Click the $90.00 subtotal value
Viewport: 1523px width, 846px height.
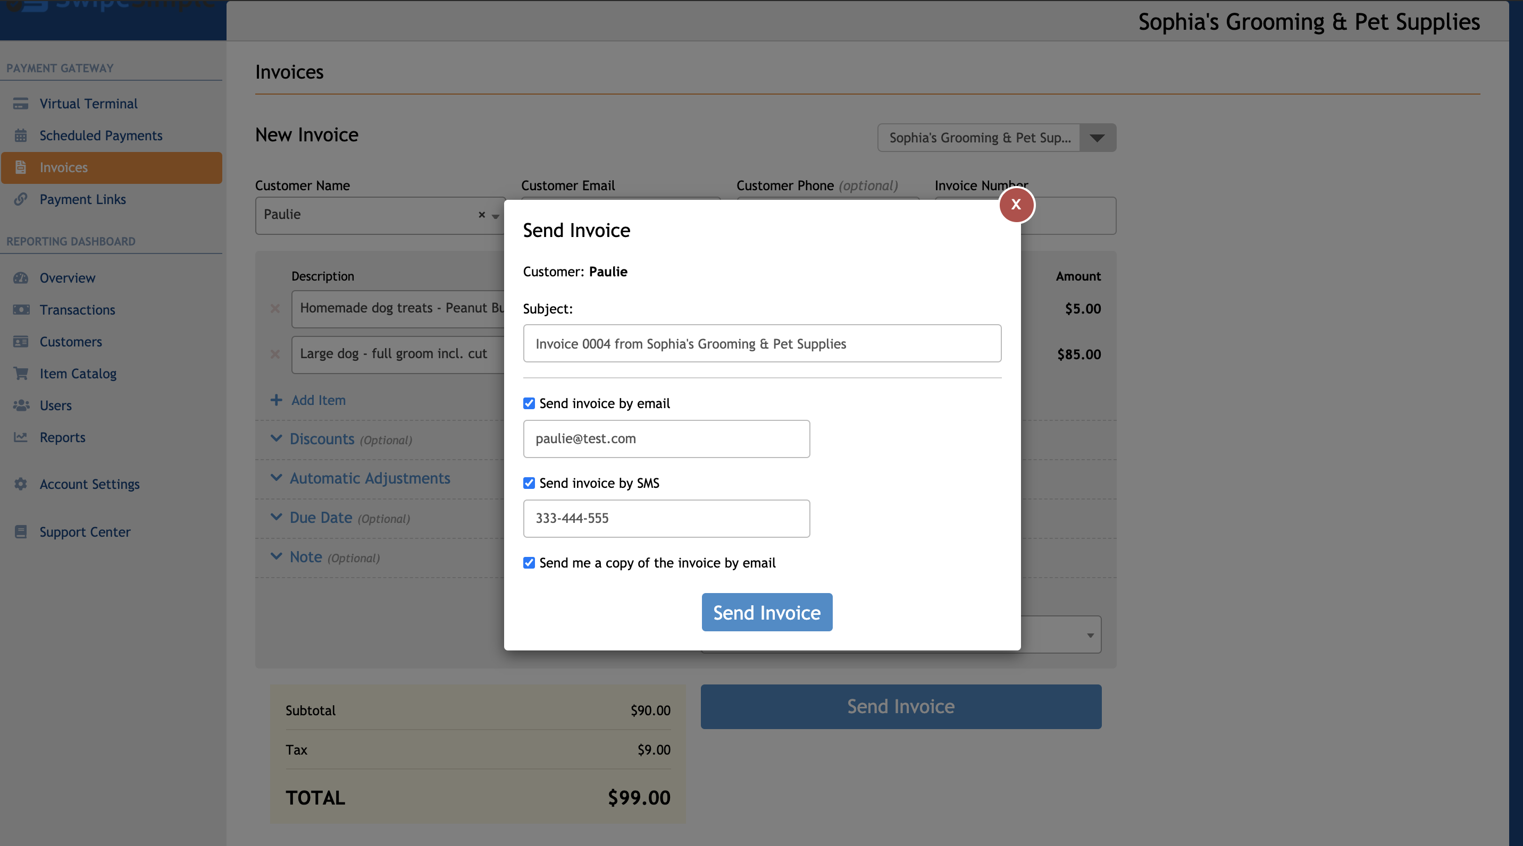[650, 710]
